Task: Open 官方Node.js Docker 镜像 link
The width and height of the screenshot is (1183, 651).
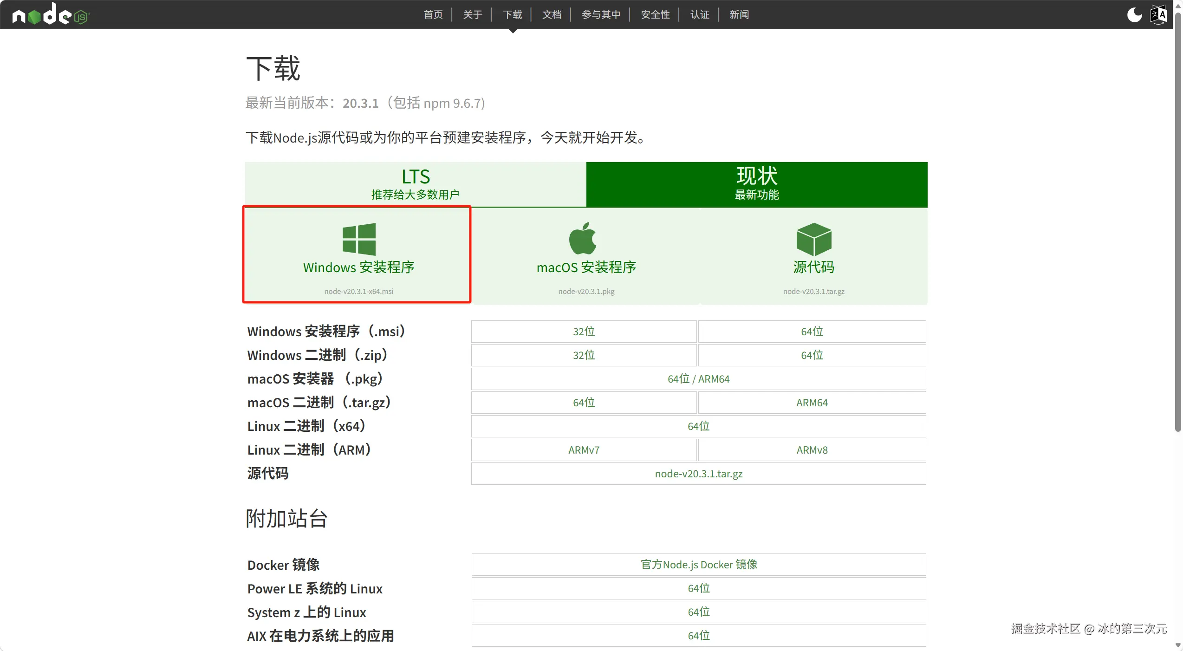Action: click(698, 565)
